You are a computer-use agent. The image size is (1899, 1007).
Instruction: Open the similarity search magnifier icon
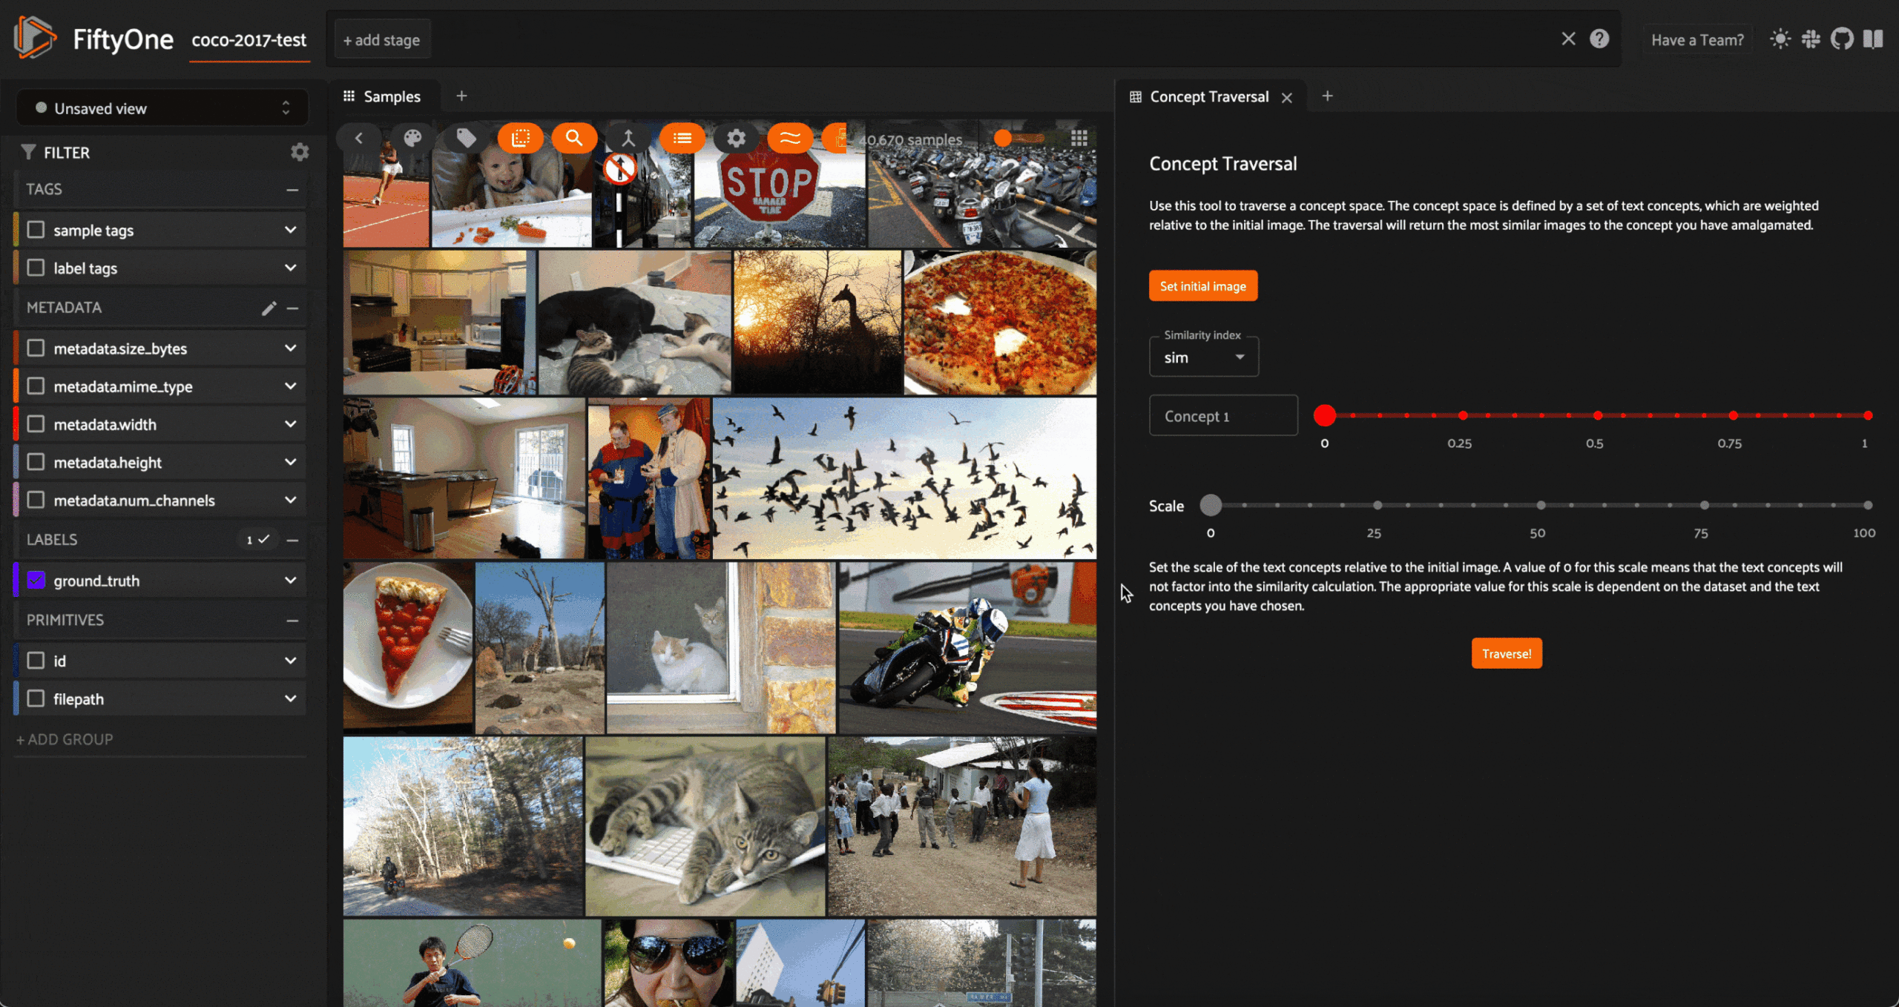coord(573,138)
